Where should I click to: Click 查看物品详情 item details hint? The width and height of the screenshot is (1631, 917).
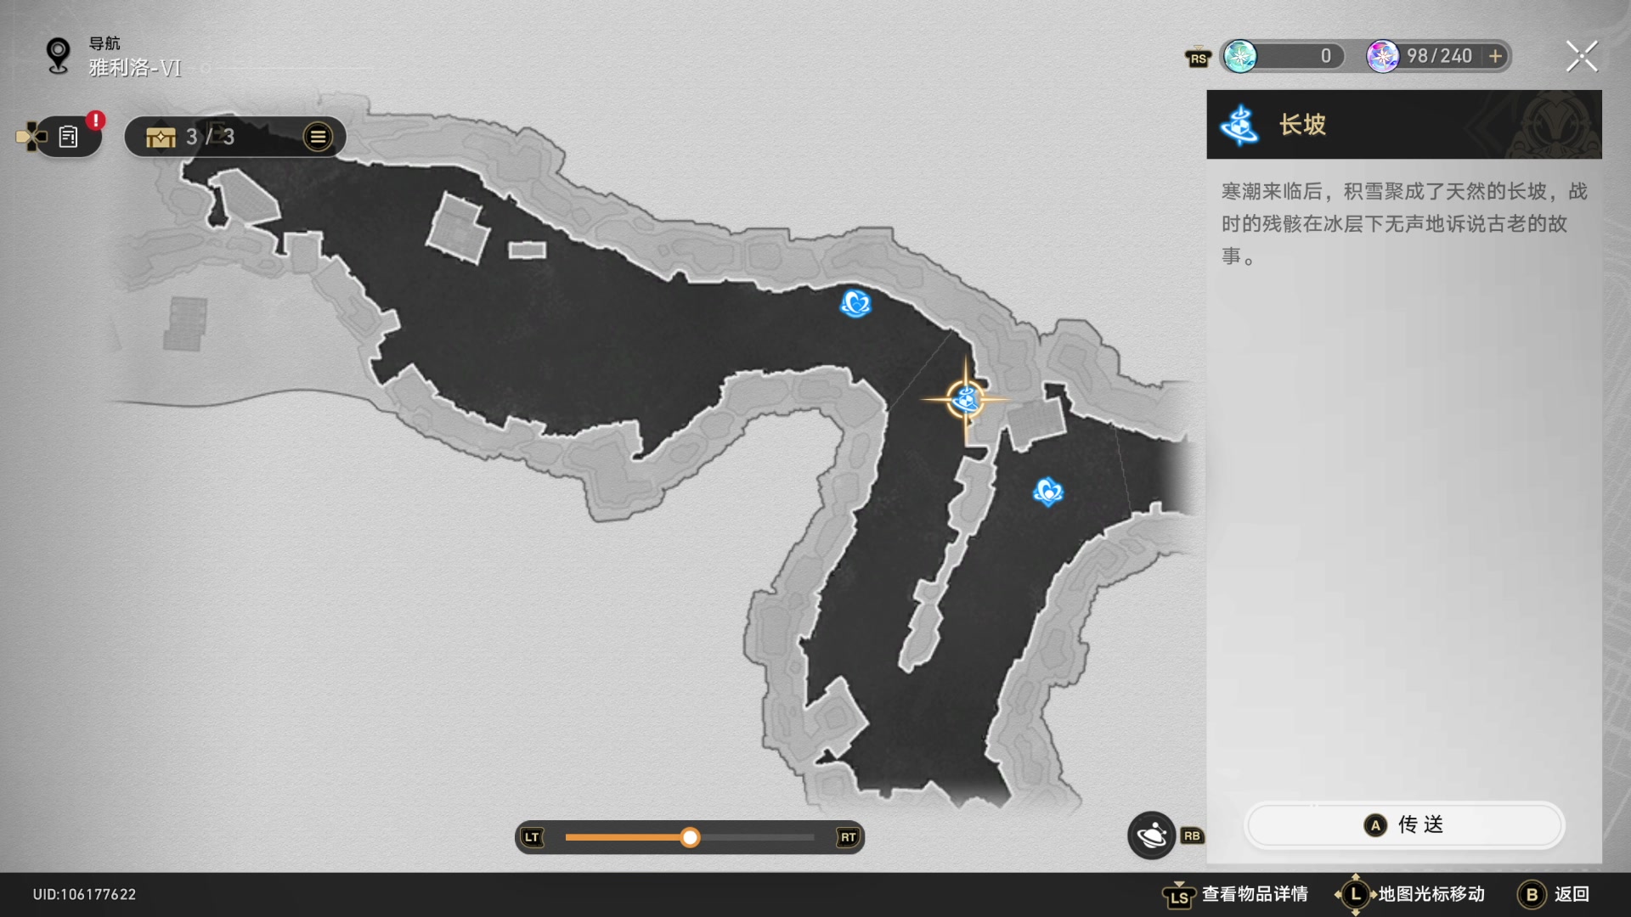(x=1253, y=894)
